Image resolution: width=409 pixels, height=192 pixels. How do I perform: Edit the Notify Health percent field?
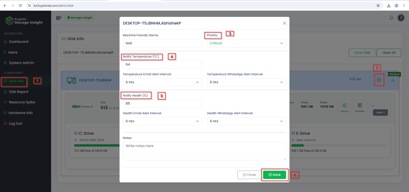tap(162, 103)
